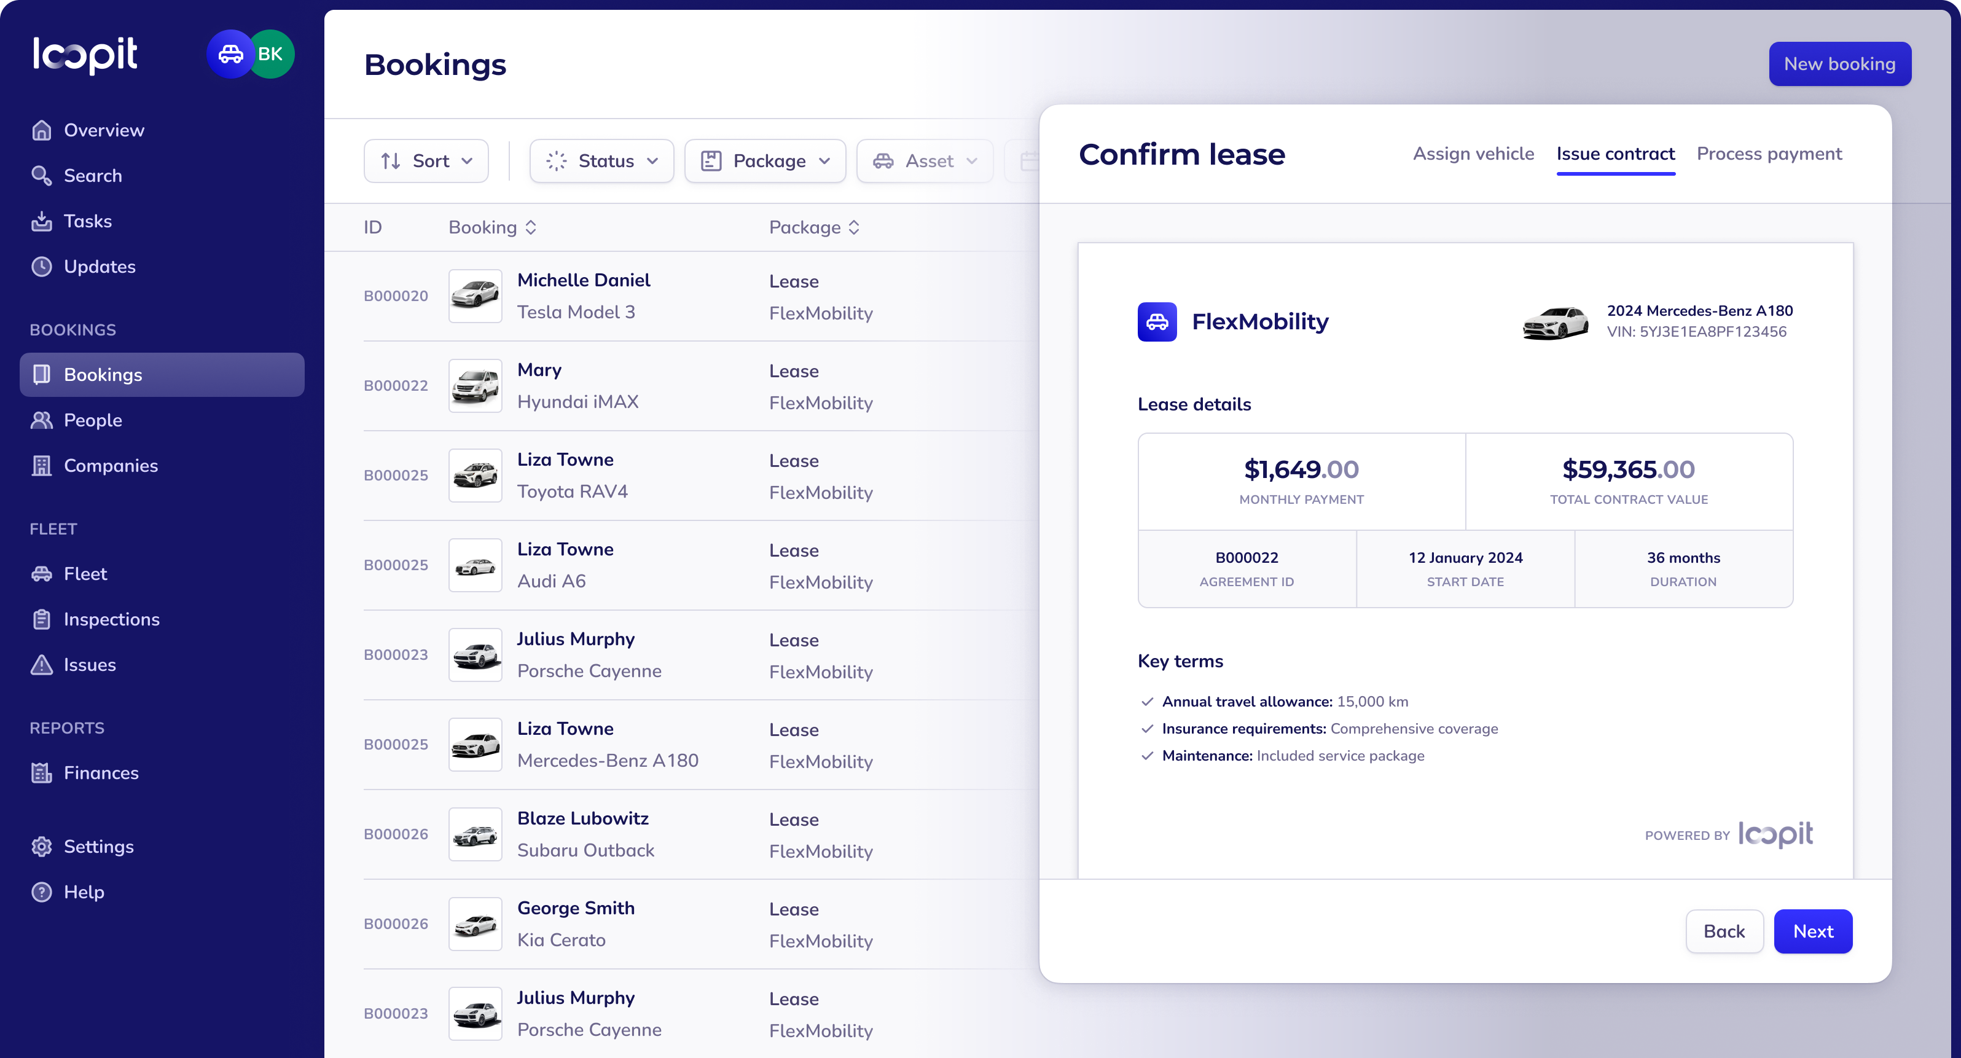Viewport: 1961px width, 1058px height.
Task: View reported Issues
Action: tap(89, 665)
